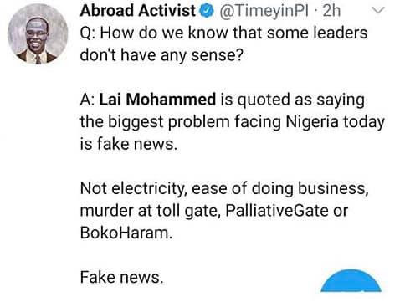
Task: Open the @TimeyinPI handle
Action: 264,11
